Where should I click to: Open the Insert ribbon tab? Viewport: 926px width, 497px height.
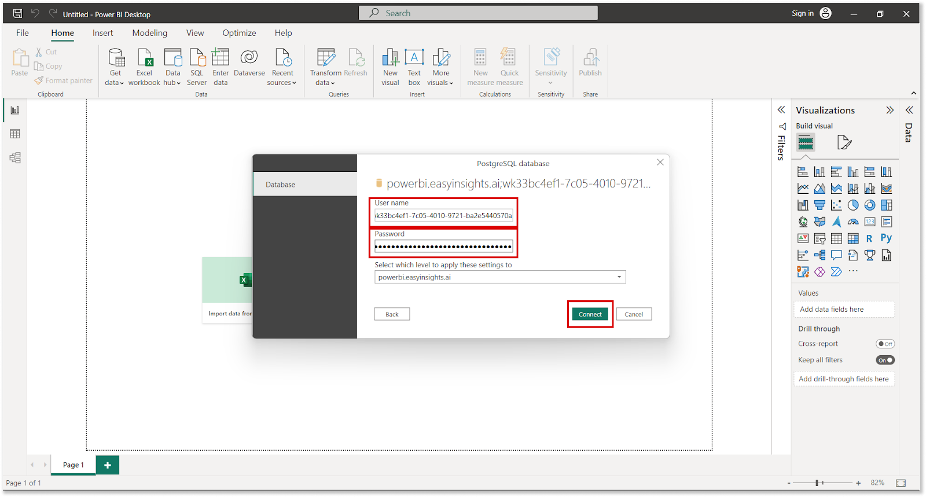[x=103, y=33]
